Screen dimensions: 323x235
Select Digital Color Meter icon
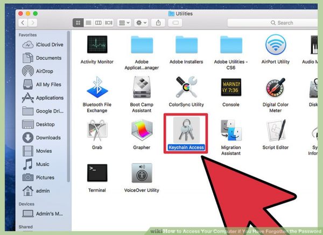276,88
